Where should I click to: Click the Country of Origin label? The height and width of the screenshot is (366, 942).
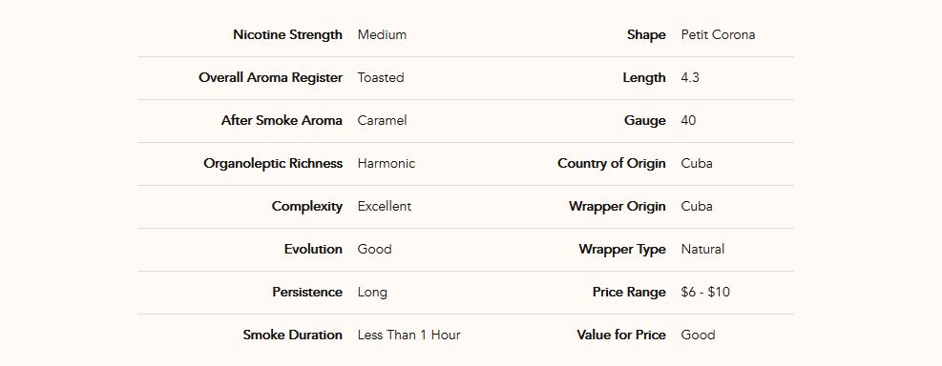point(612,164)
